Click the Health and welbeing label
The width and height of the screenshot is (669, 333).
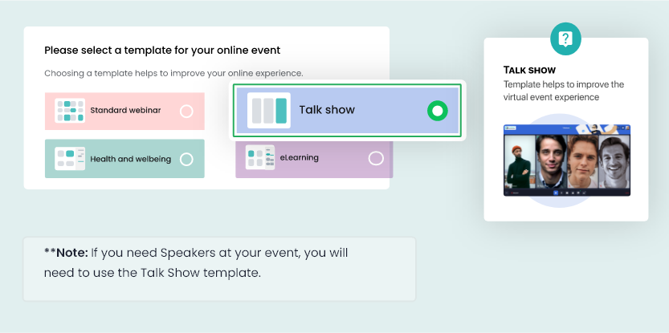[x=131, y=159]
